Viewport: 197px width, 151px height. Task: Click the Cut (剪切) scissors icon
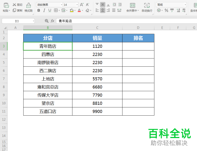(x=14, y=5)
